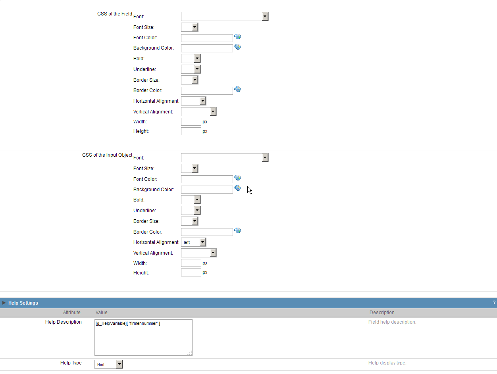This screenshot has height=374, width=497.
Task: Collapse the Help Settings section arrow
Action: coord(4,303)
